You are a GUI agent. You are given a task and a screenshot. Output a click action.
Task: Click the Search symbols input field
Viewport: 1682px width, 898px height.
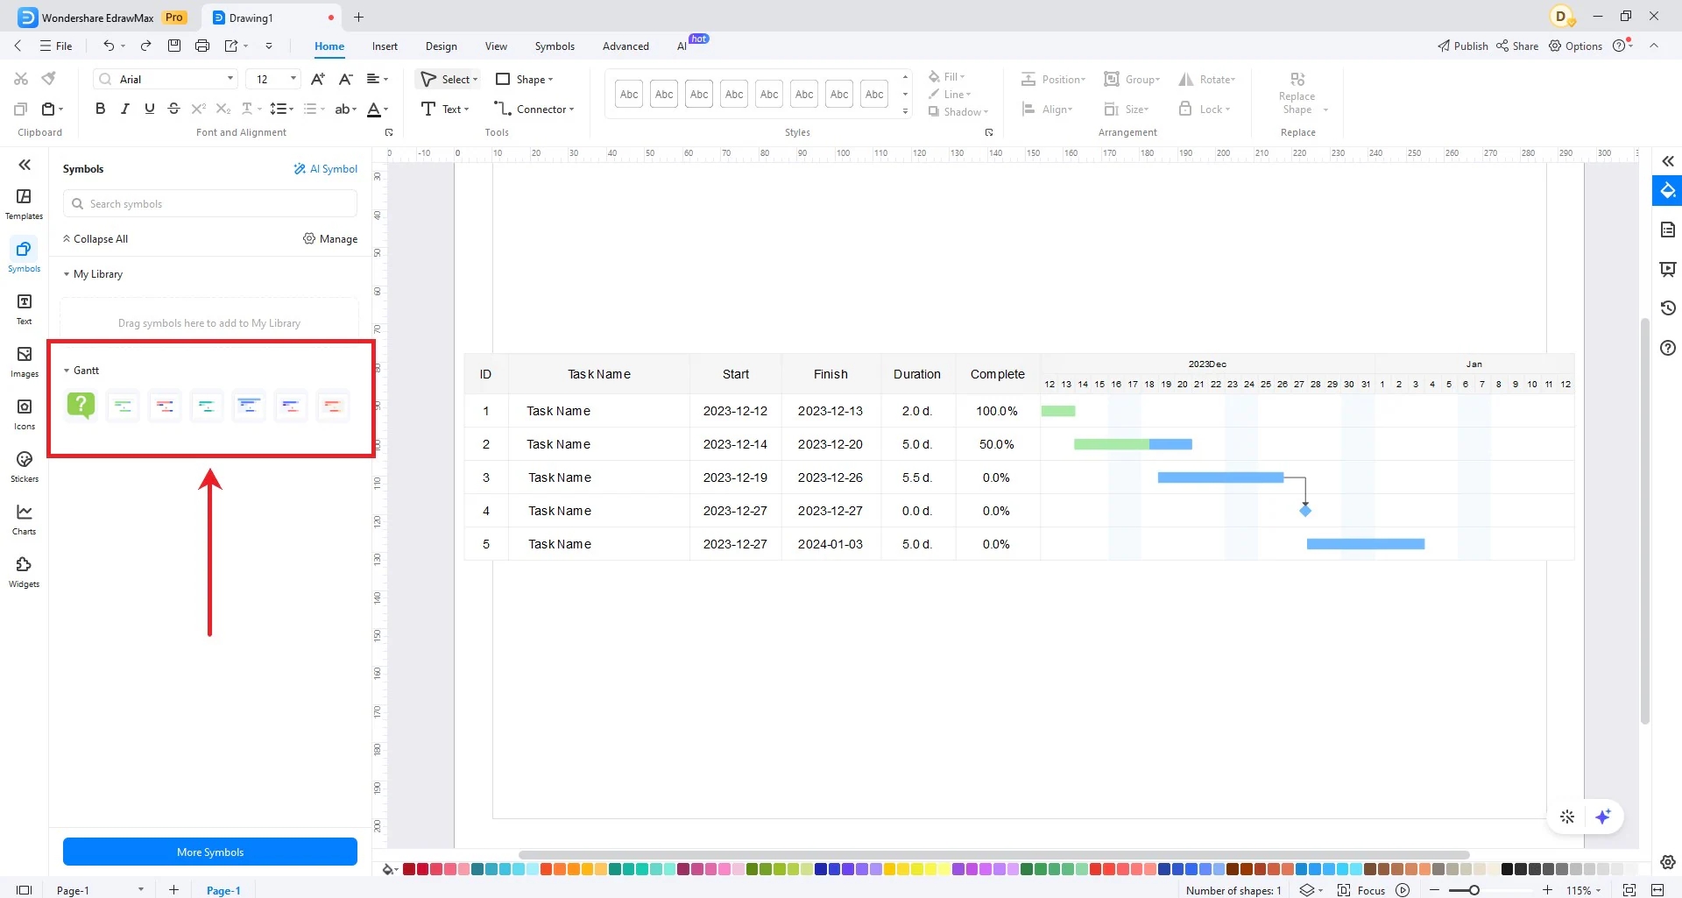(x=209, y=203)
